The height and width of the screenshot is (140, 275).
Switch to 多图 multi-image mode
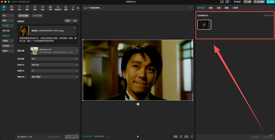point(75,21)
